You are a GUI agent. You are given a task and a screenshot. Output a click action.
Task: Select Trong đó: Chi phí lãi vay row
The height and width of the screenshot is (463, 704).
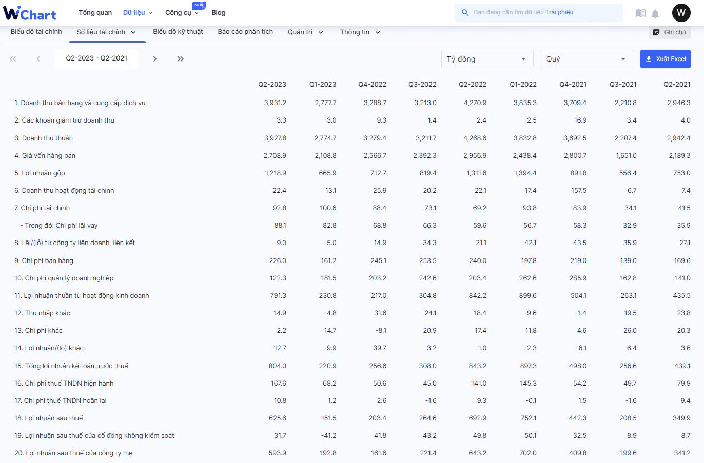(58, 226)
